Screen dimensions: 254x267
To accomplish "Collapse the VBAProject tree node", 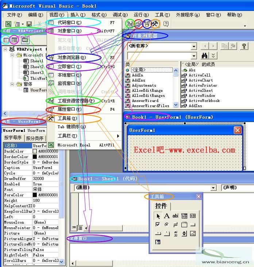I will click(5, 49).
